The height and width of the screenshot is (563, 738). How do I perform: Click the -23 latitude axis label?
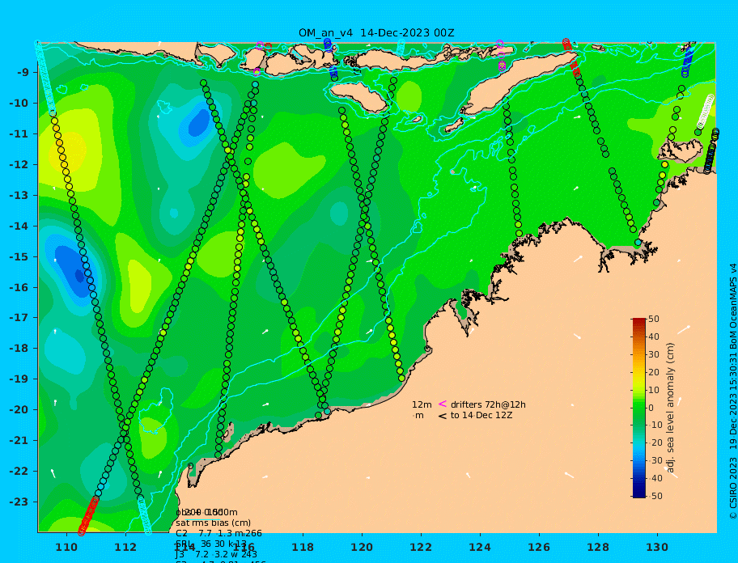pyautogui.click(x=19, y=502)
